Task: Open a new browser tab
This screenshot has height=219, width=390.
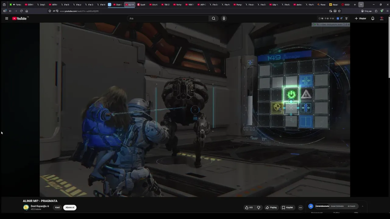Action: [x=355, y=5]
